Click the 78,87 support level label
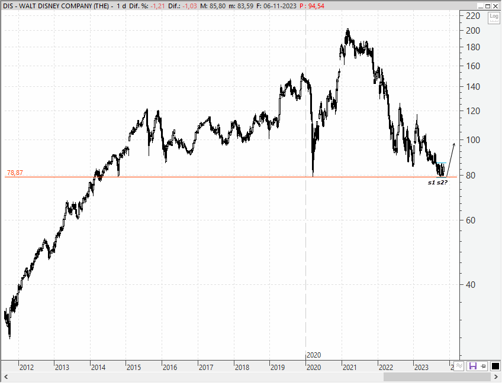Viewport: 502px width, 383px height. [x=15, y=173]
